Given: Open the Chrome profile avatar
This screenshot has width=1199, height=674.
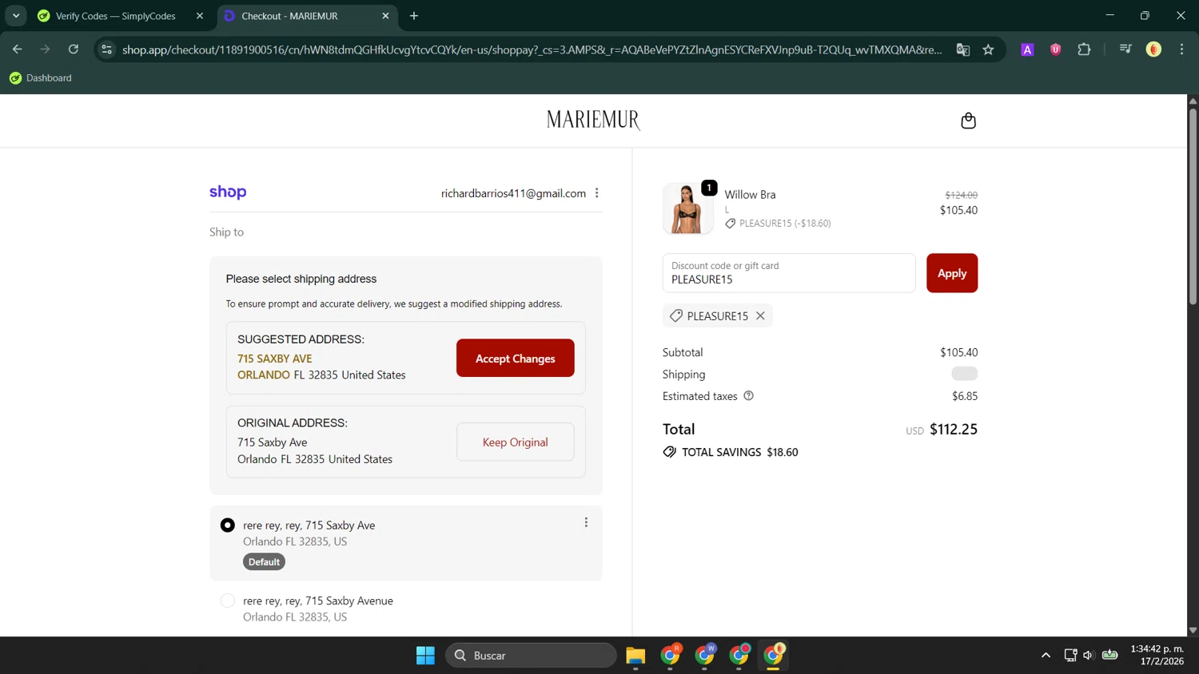Looking at the screenshot, I should click(x=1153, y=50).
